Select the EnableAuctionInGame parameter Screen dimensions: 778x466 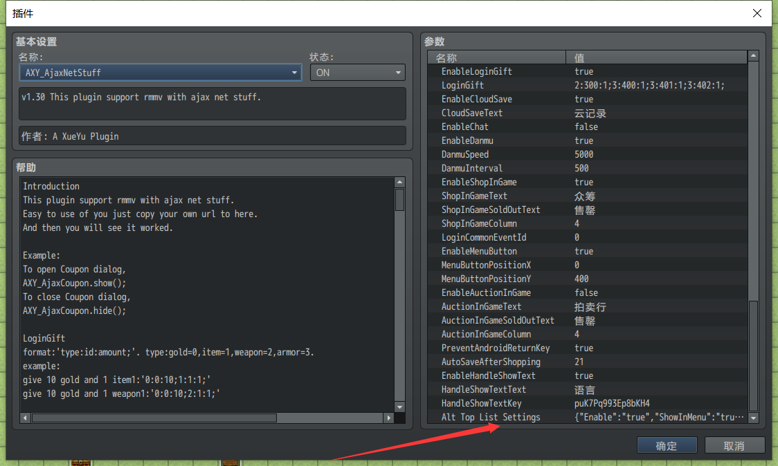click(588, 293)
